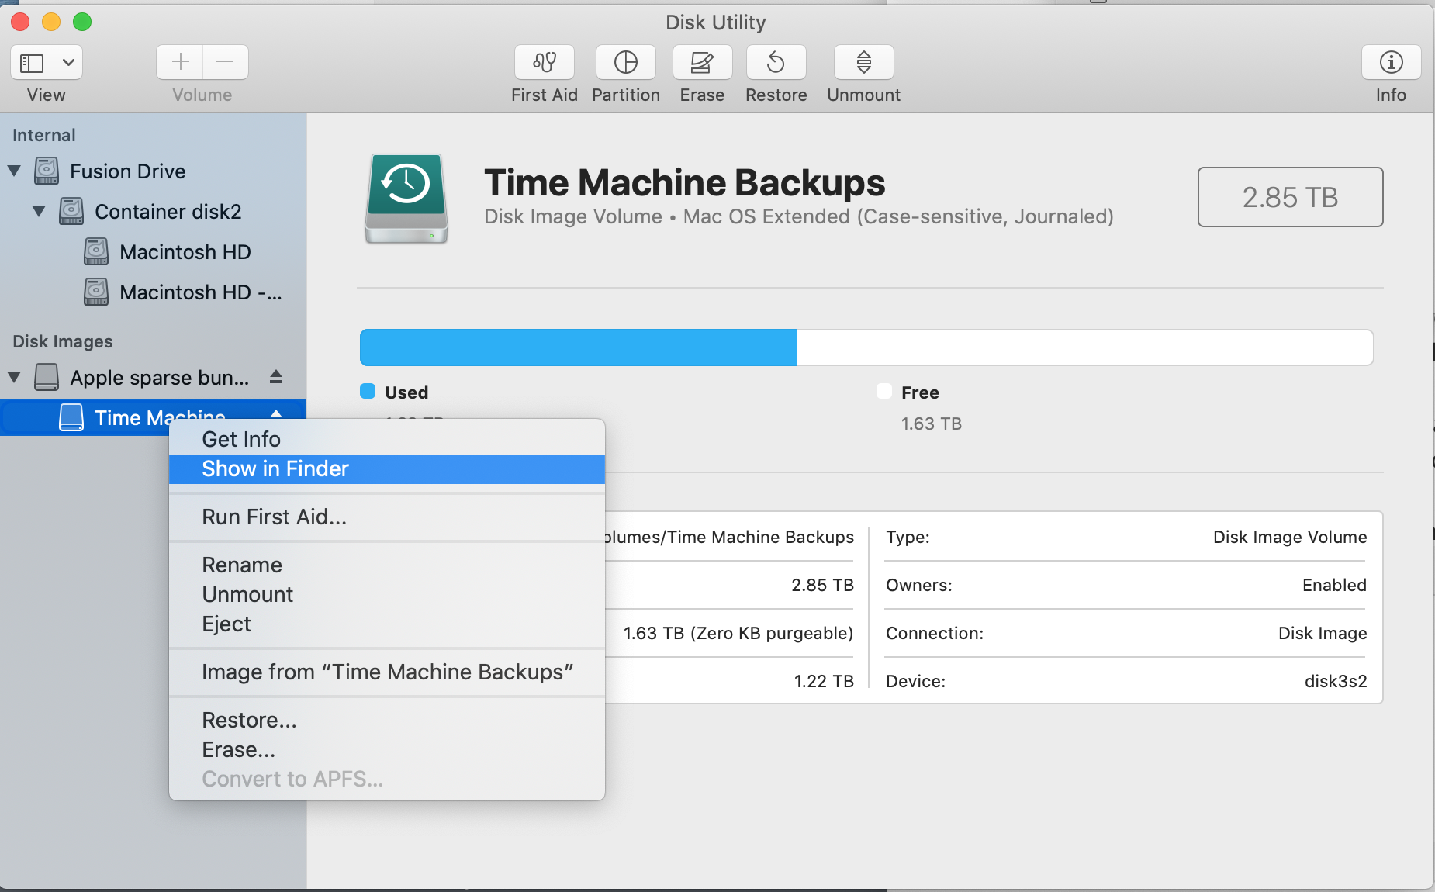Screen dimensions: 1435x892
Task: Zoom the Disk Utility window with the green button
Action: 82,22
